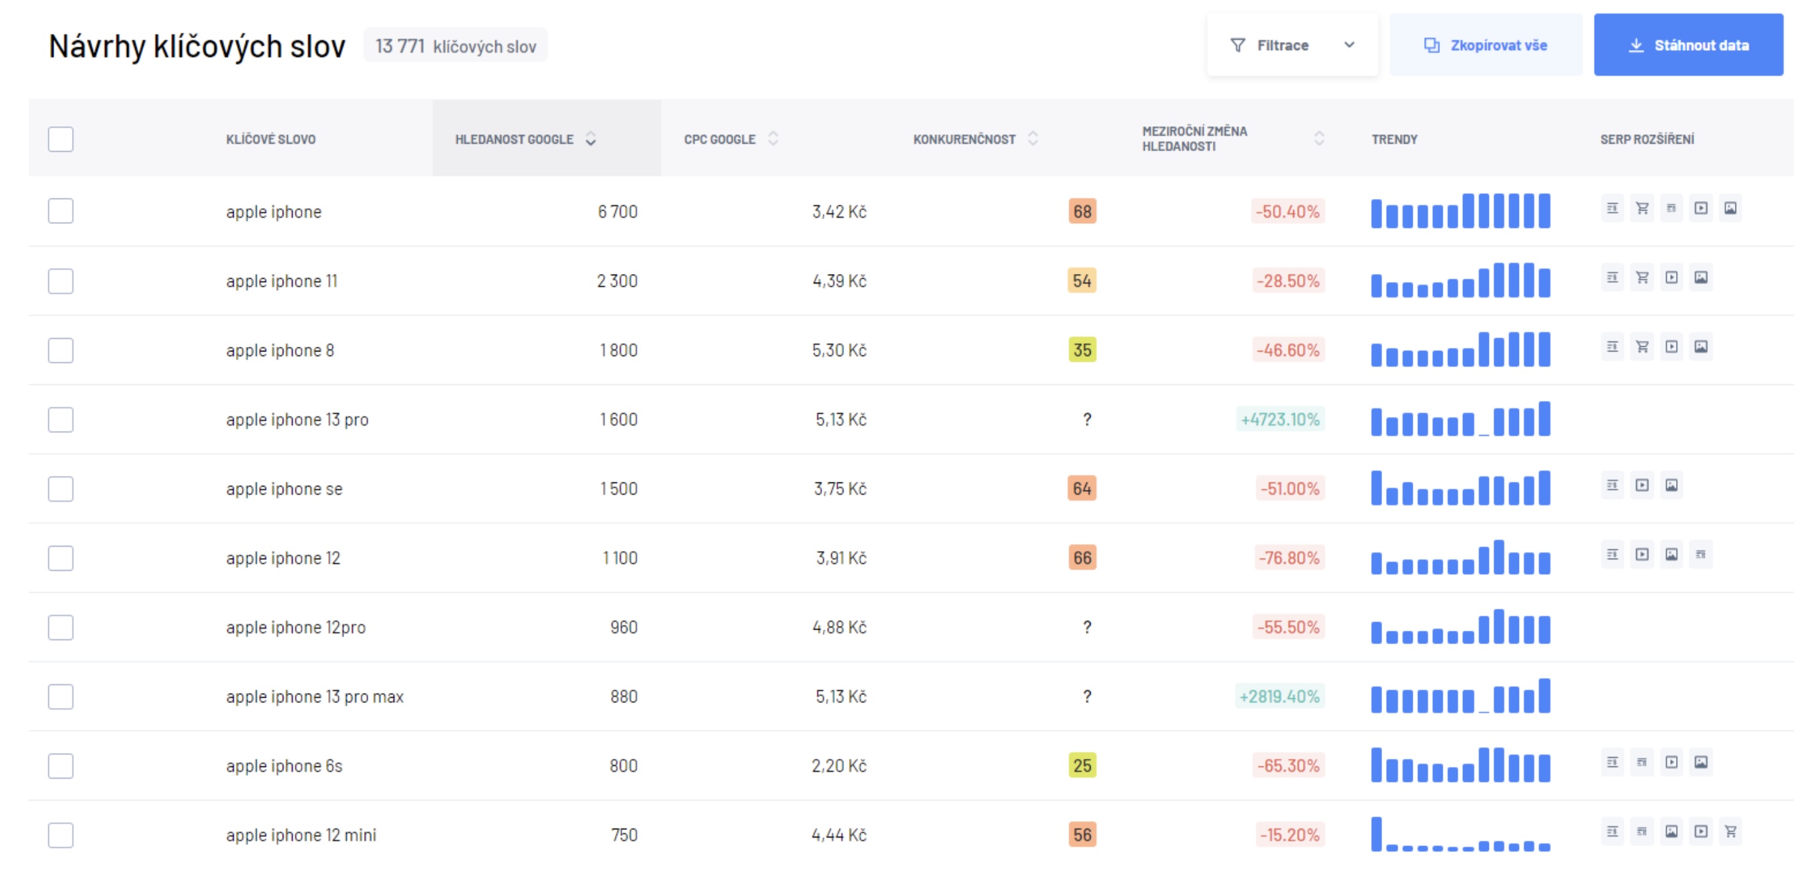Open the Filtrace dropdown
1803x878 pixels.
1291,45
